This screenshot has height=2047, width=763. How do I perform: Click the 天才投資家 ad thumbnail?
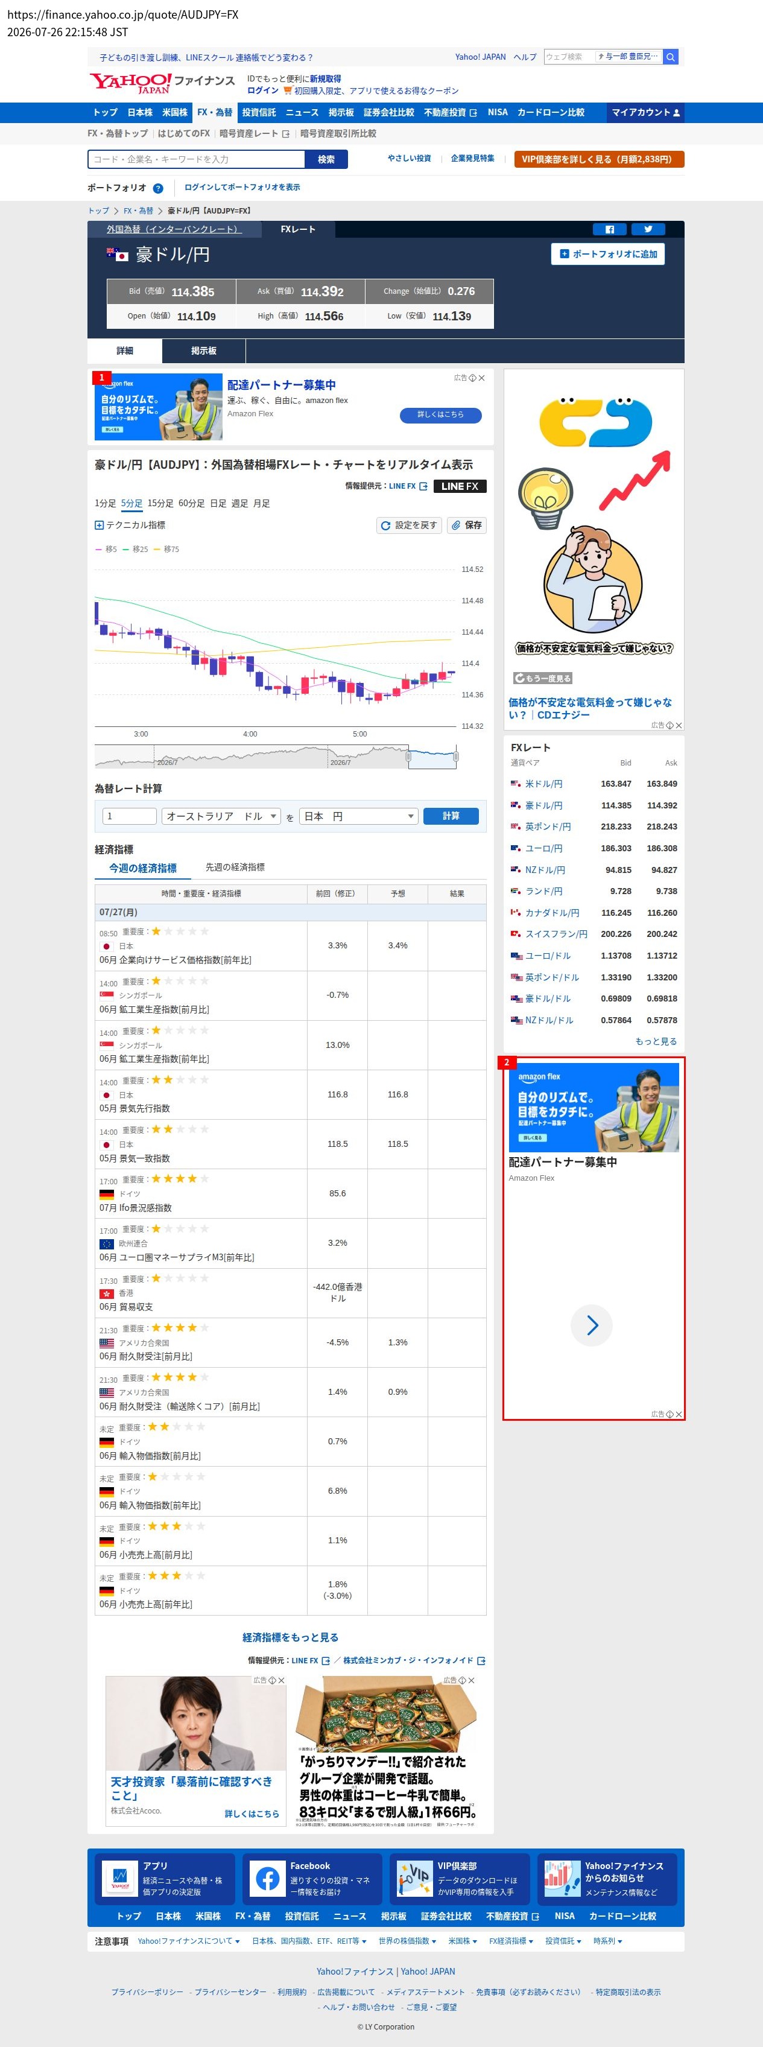pyautogui.click(x=195, y=1724)
